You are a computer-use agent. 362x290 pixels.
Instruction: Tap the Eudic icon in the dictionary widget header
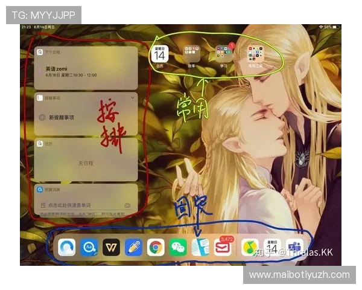[40, 190]
